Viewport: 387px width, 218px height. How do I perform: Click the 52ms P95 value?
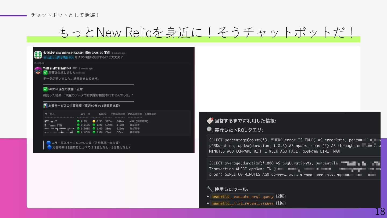coord(120,132)
